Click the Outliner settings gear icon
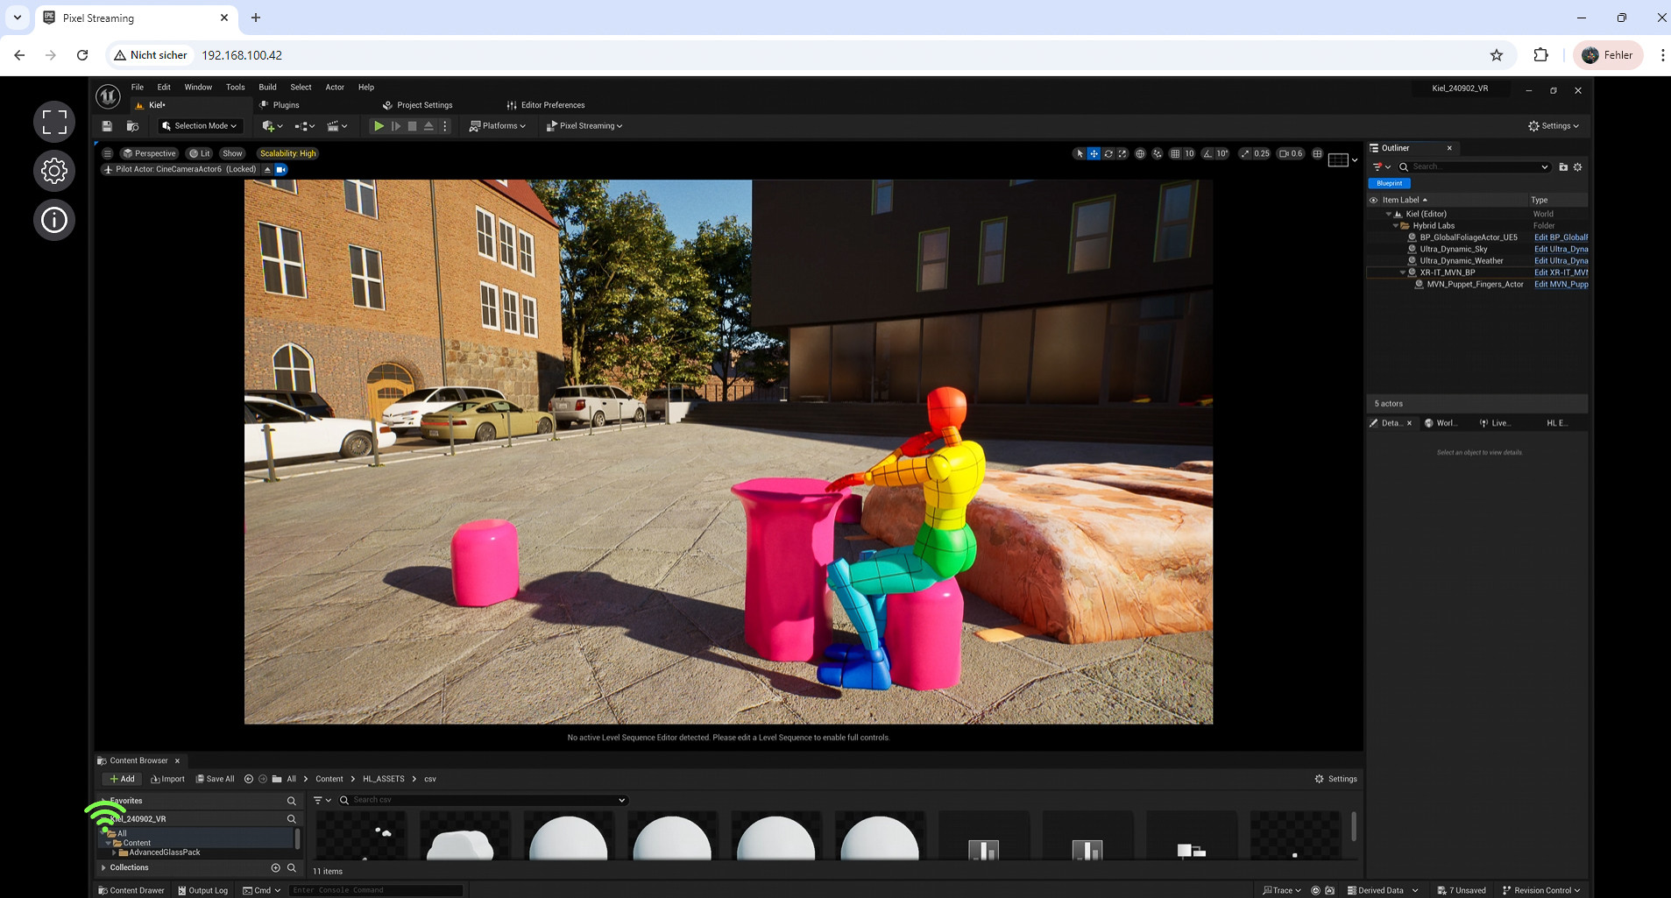1671x898 pixels. coord(1578,166)
